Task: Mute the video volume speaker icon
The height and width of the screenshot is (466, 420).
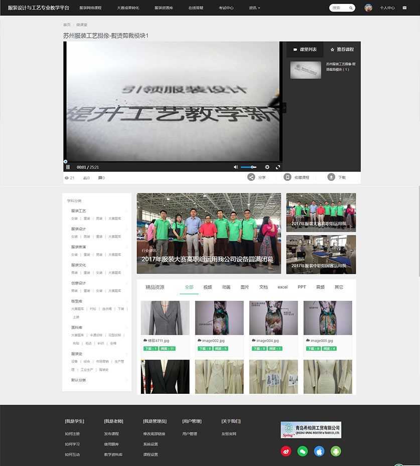Action: [x=236, y=167]
